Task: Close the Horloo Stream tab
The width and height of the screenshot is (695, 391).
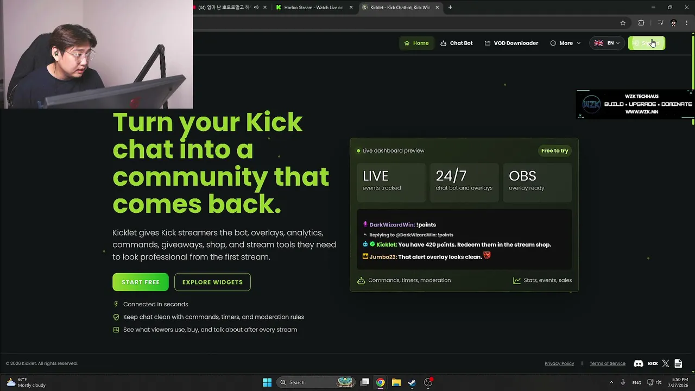Action: coord(351,8)
